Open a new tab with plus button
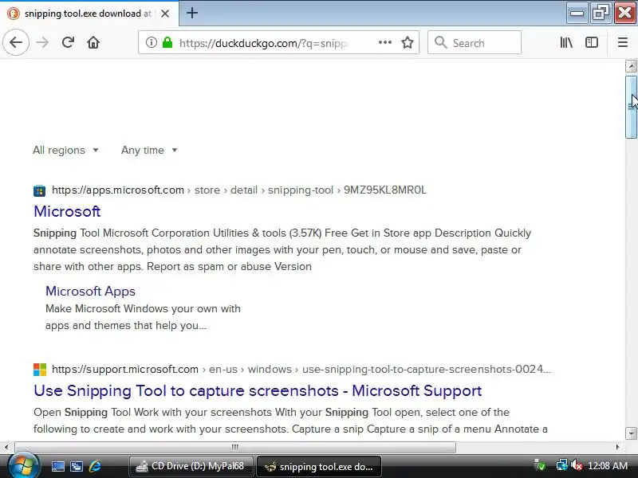 (x=192, y=13)
